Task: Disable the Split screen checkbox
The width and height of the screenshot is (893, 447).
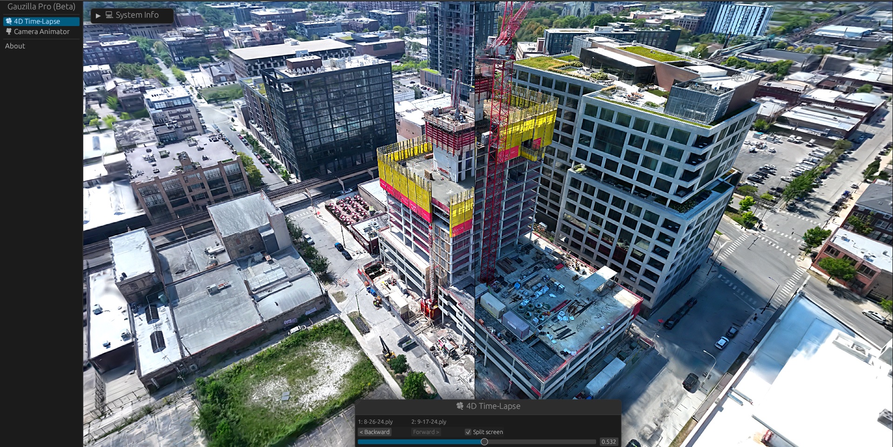Action: pos(468,432)
